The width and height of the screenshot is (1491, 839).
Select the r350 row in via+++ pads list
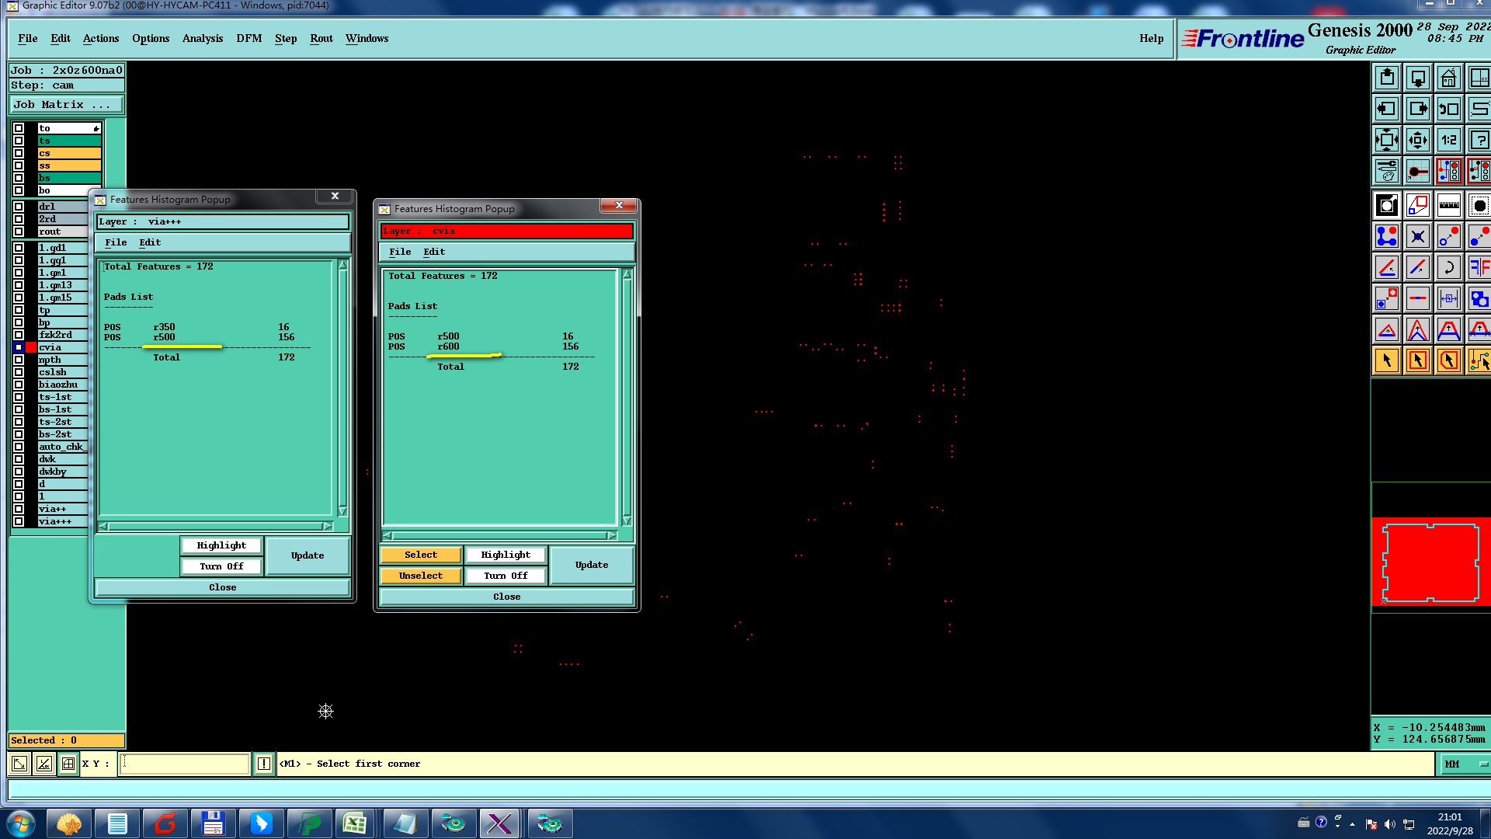[x=200, y=327]
